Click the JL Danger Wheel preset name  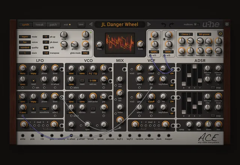point(120,24)
